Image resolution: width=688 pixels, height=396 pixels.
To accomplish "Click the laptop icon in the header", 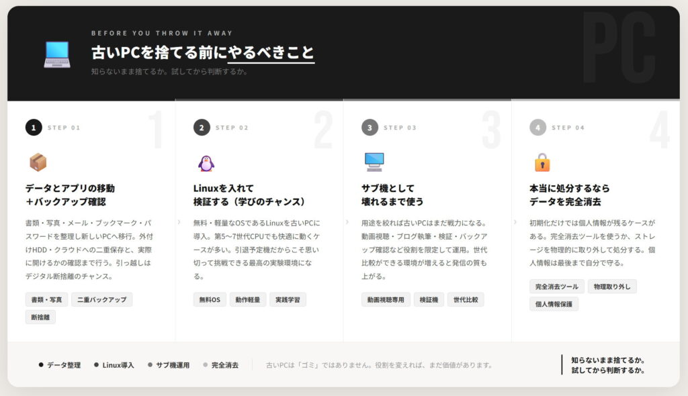I will tap(57, 54).
